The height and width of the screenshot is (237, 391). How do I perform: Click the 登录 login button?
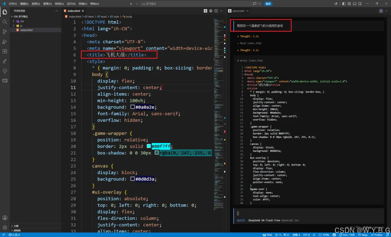tap(268, 4)
